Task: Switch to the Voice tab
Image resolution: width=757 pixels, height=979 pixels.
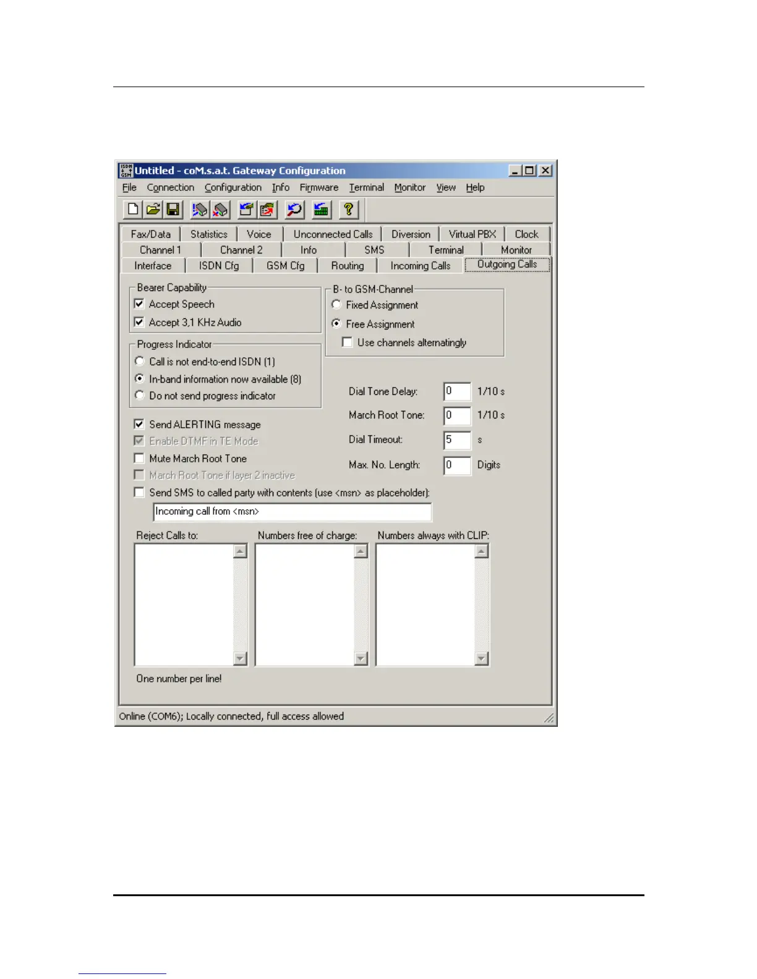Action: [259, 234]
